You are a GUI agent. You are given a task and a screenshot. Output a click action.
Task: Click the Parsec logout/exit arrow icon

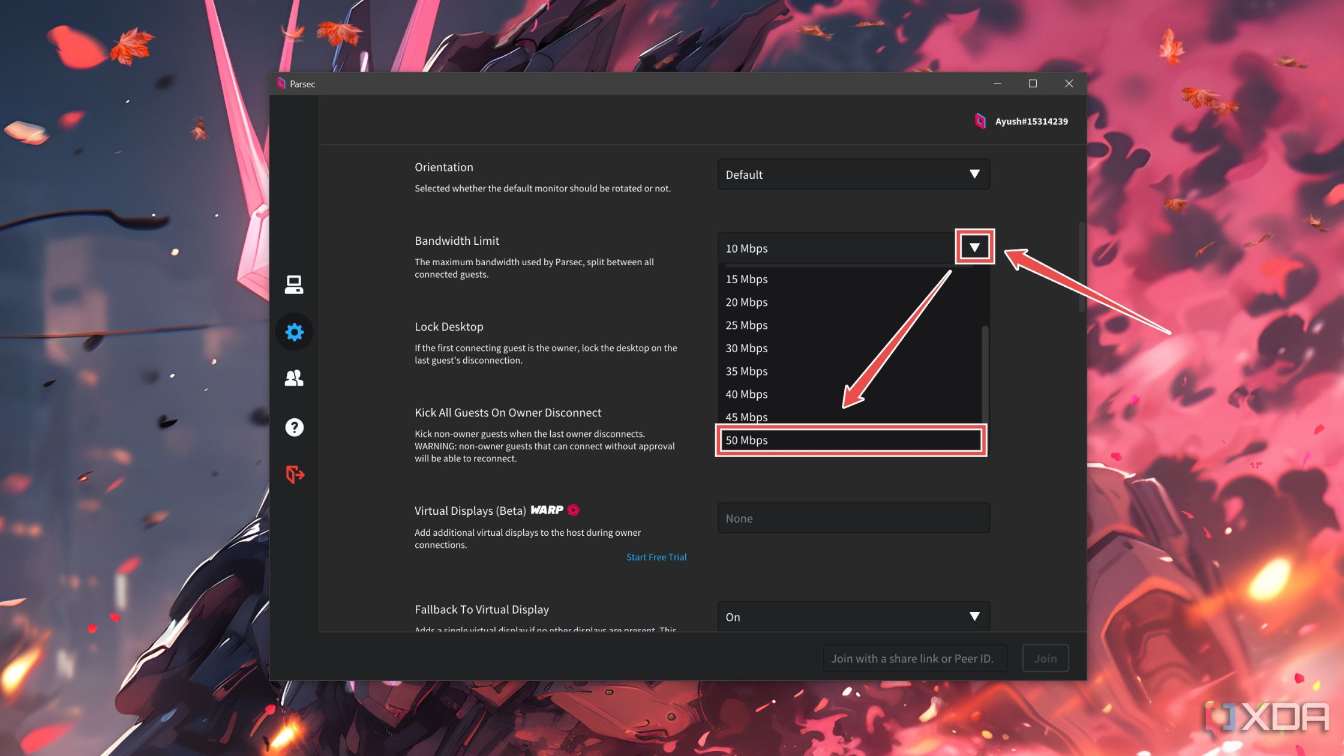(x=295, y=475)
